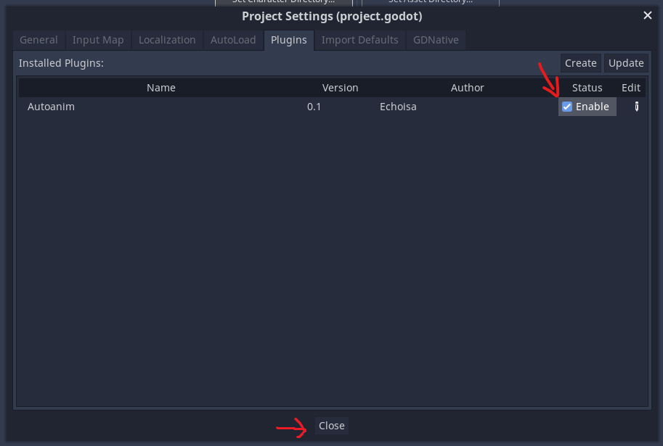The image size is (663, 446).
Task: Select the Autoanim plugin name
Action: [51, 107]
